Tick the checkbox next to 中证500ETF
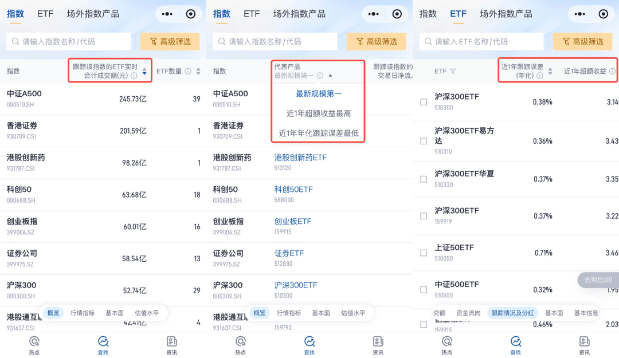 [424, 289]
